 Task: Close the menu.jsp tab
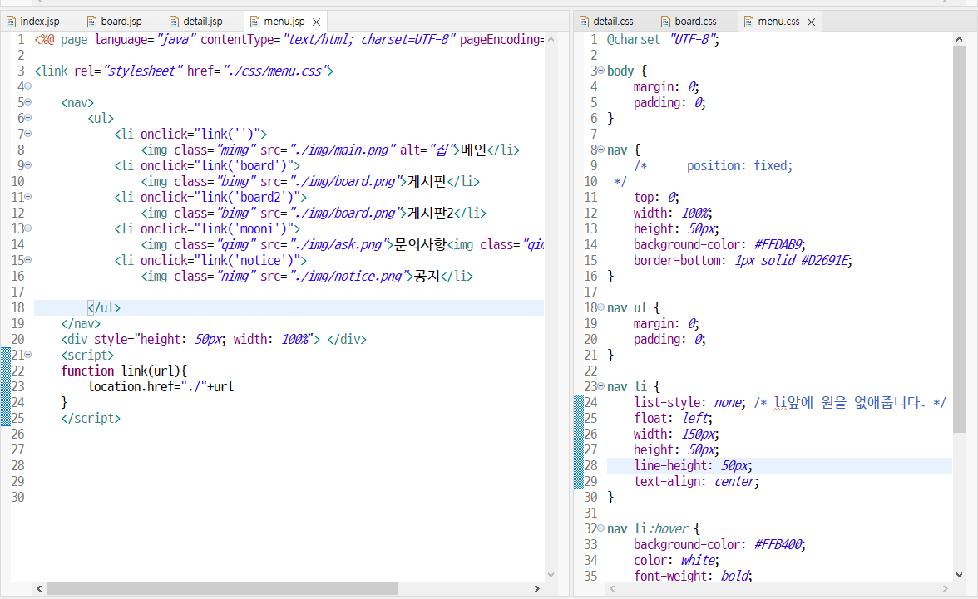click(x=316, y=22)
